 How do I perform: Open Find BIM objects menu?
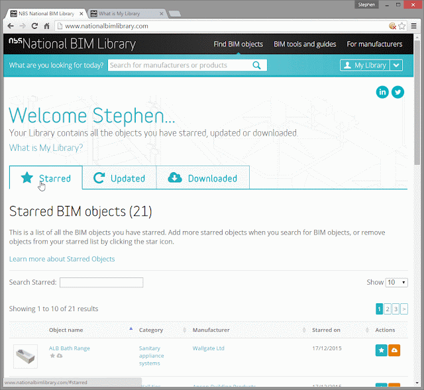pyautogui.click(x=238, y=44)
